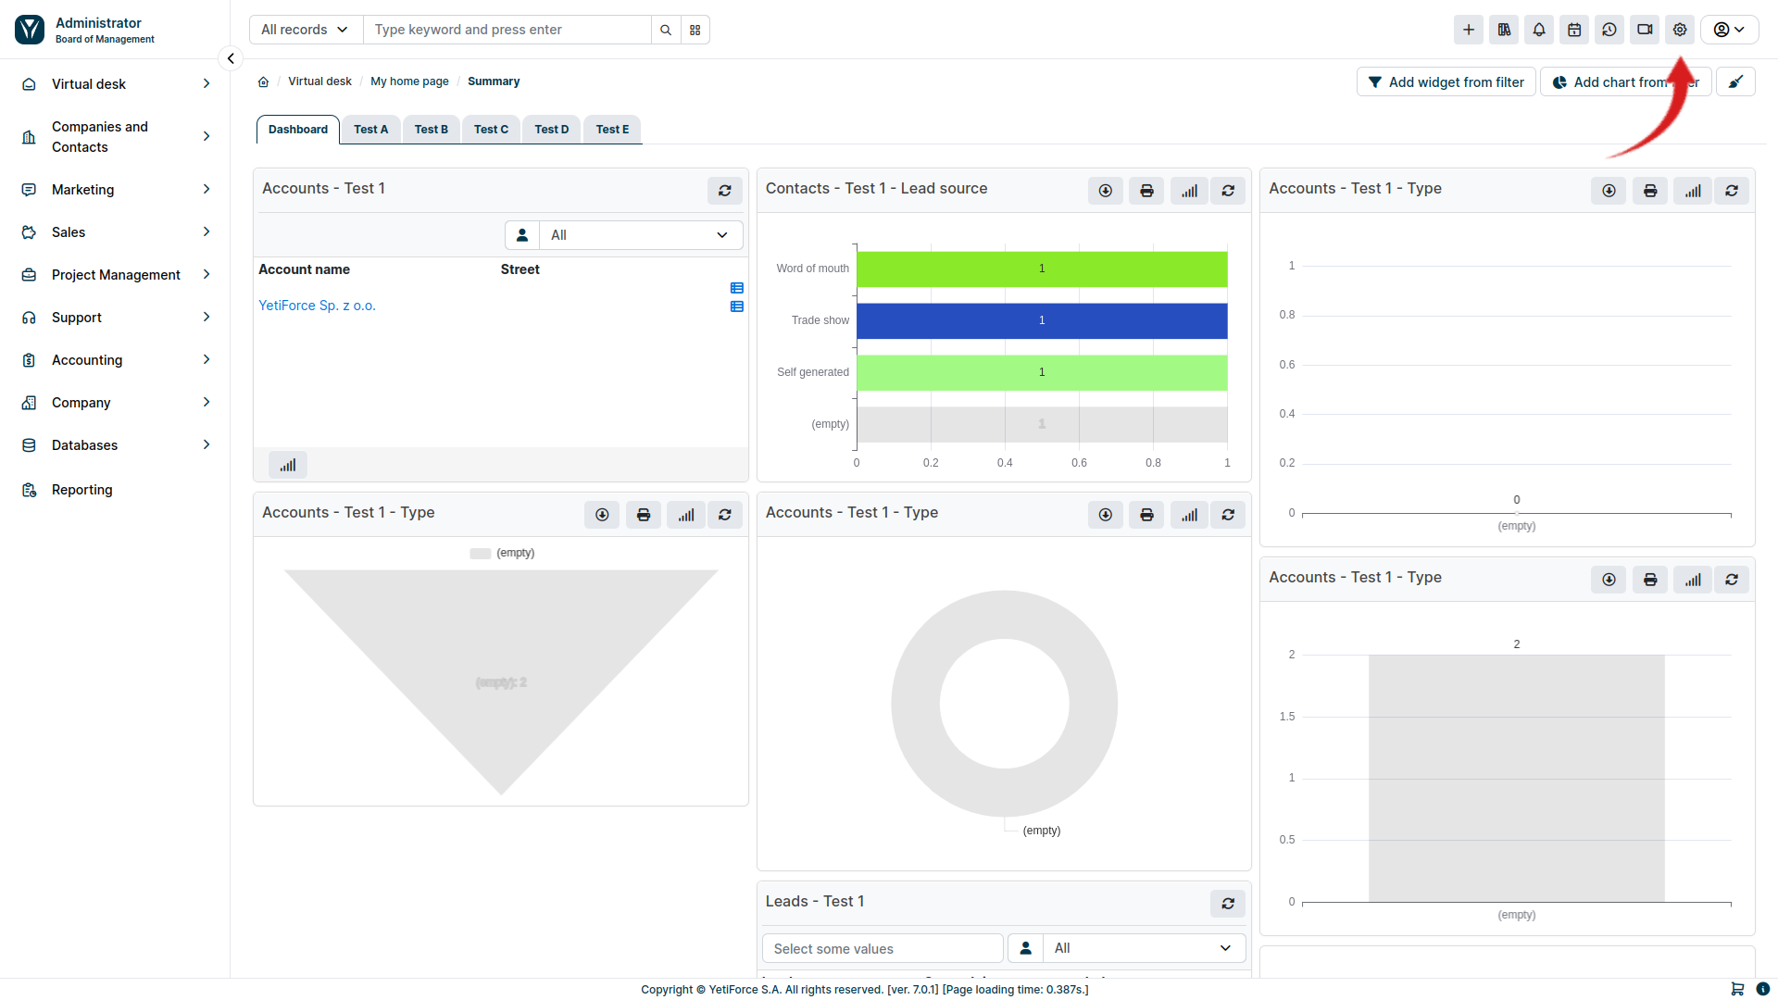Open the settings gear icon
This screenshot has width=1778, height=1000.
(x=1680, y=30)
